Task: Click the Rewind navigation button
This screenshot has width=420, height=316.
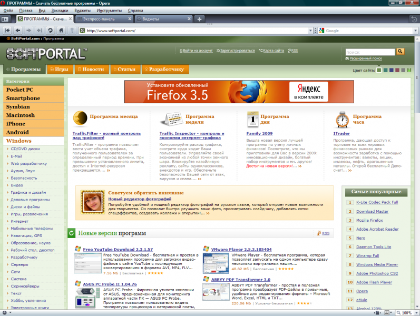Action: click(x=7, y=31)
